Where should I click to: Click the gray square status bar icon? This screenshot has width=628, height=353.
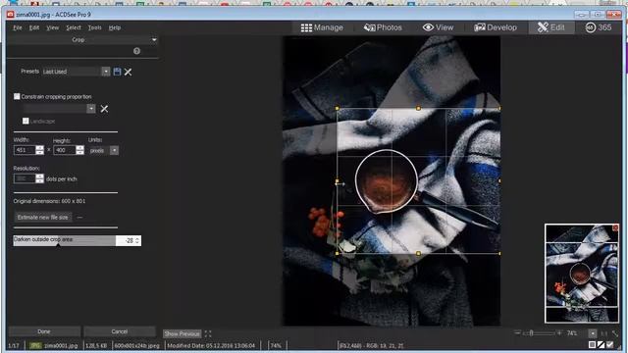tap(592, 344)
